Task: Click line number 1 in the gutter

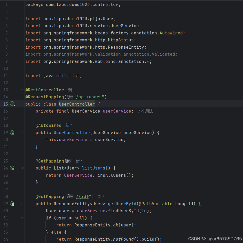Action: 6,4
